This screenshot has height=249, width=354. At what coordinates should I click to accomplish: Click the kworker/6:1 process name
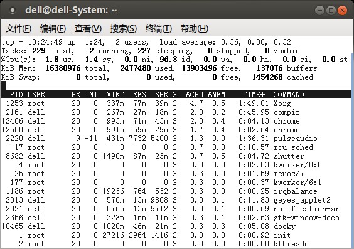coord(298,183)
